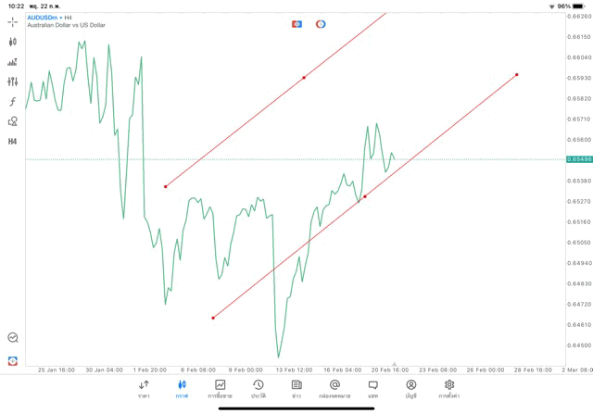
Task: Open the H4 timeframe selector
Action: 13,142
